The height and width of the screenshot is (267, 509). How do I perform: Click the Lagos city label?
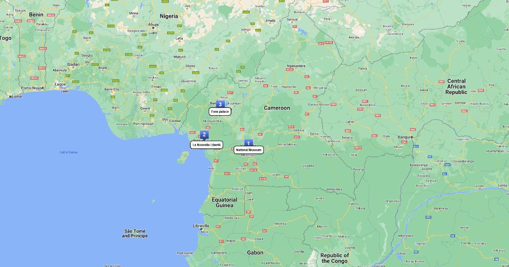point(60,84)
